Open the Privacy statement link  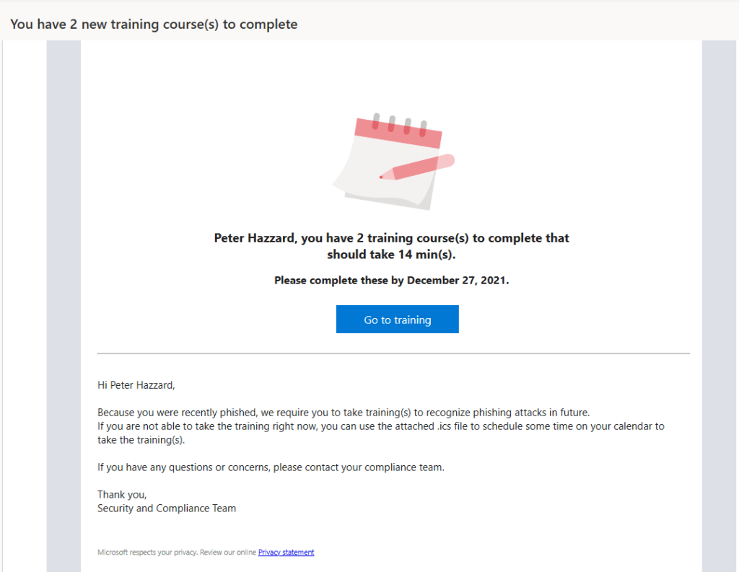(x=286, y=553)
